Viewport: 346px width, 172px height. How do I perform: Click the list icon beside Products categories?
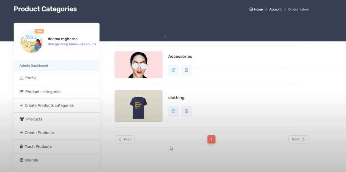(21, 92)
